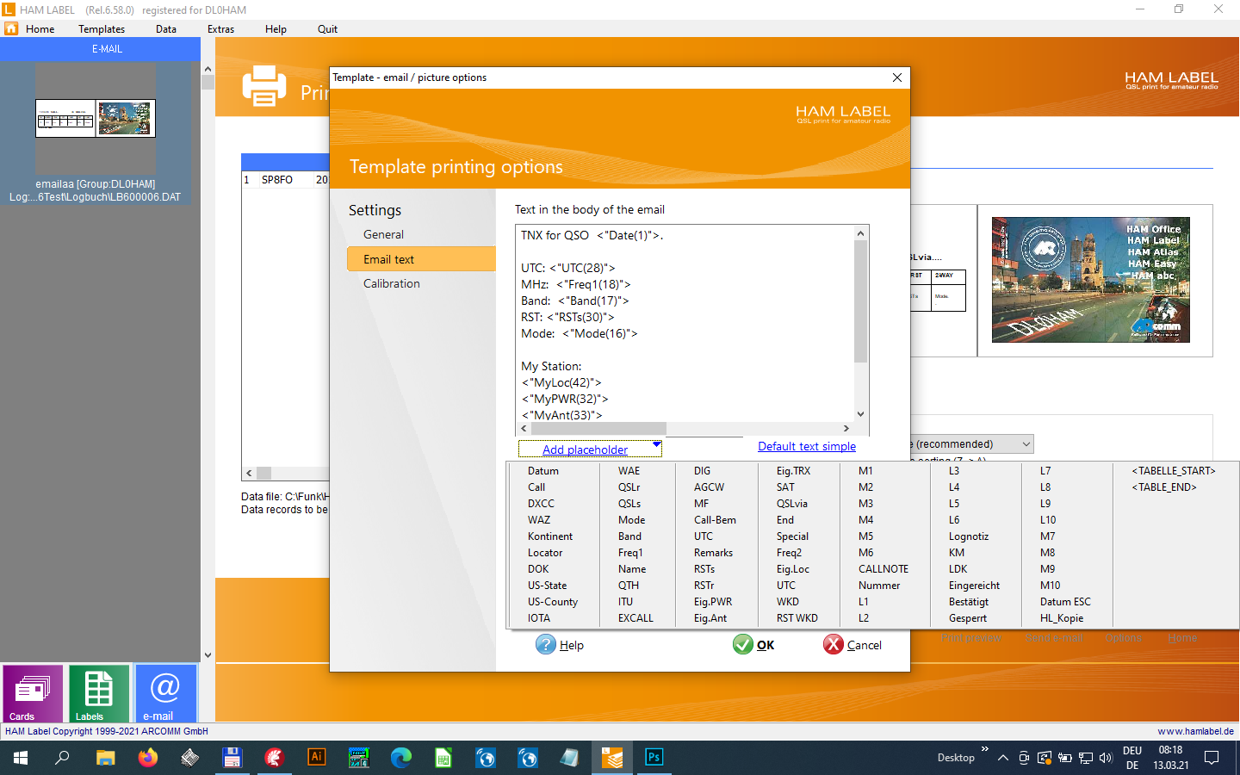The image size is (1240, 775).
Task: Open Microsoft Edge from taskbar
Action: tap(401, 758)
